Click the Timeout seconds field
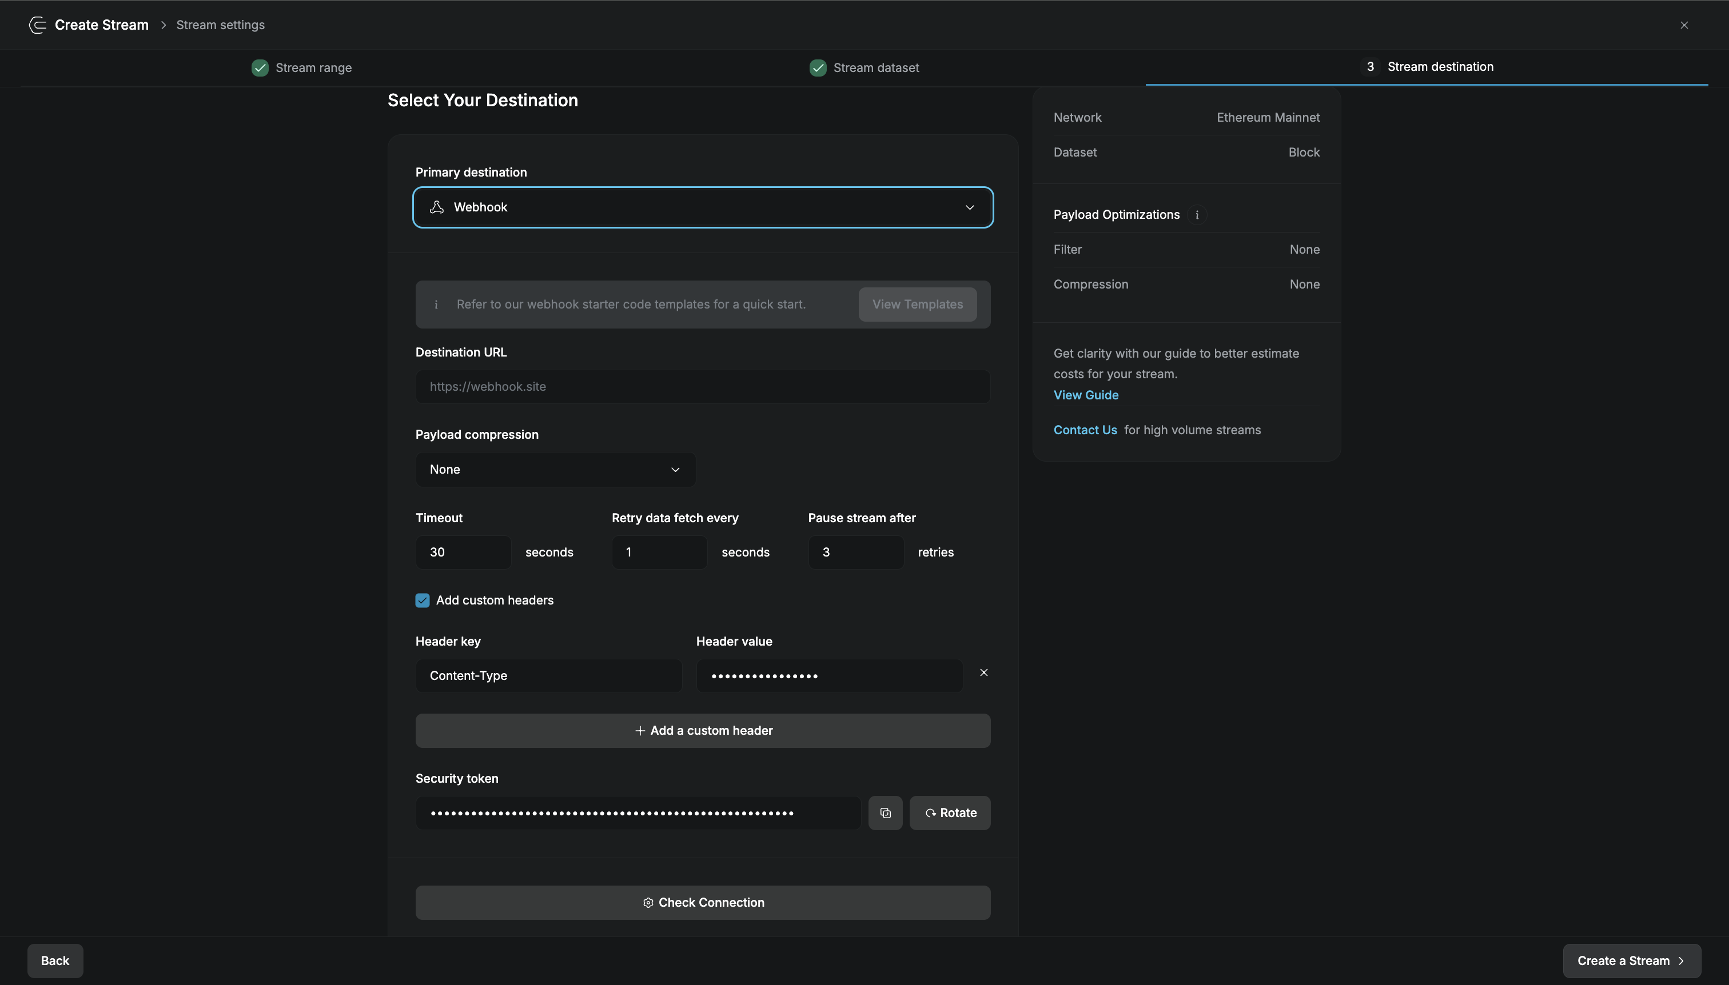Viewport: 1729px width, 985px height. coord(464,552)
